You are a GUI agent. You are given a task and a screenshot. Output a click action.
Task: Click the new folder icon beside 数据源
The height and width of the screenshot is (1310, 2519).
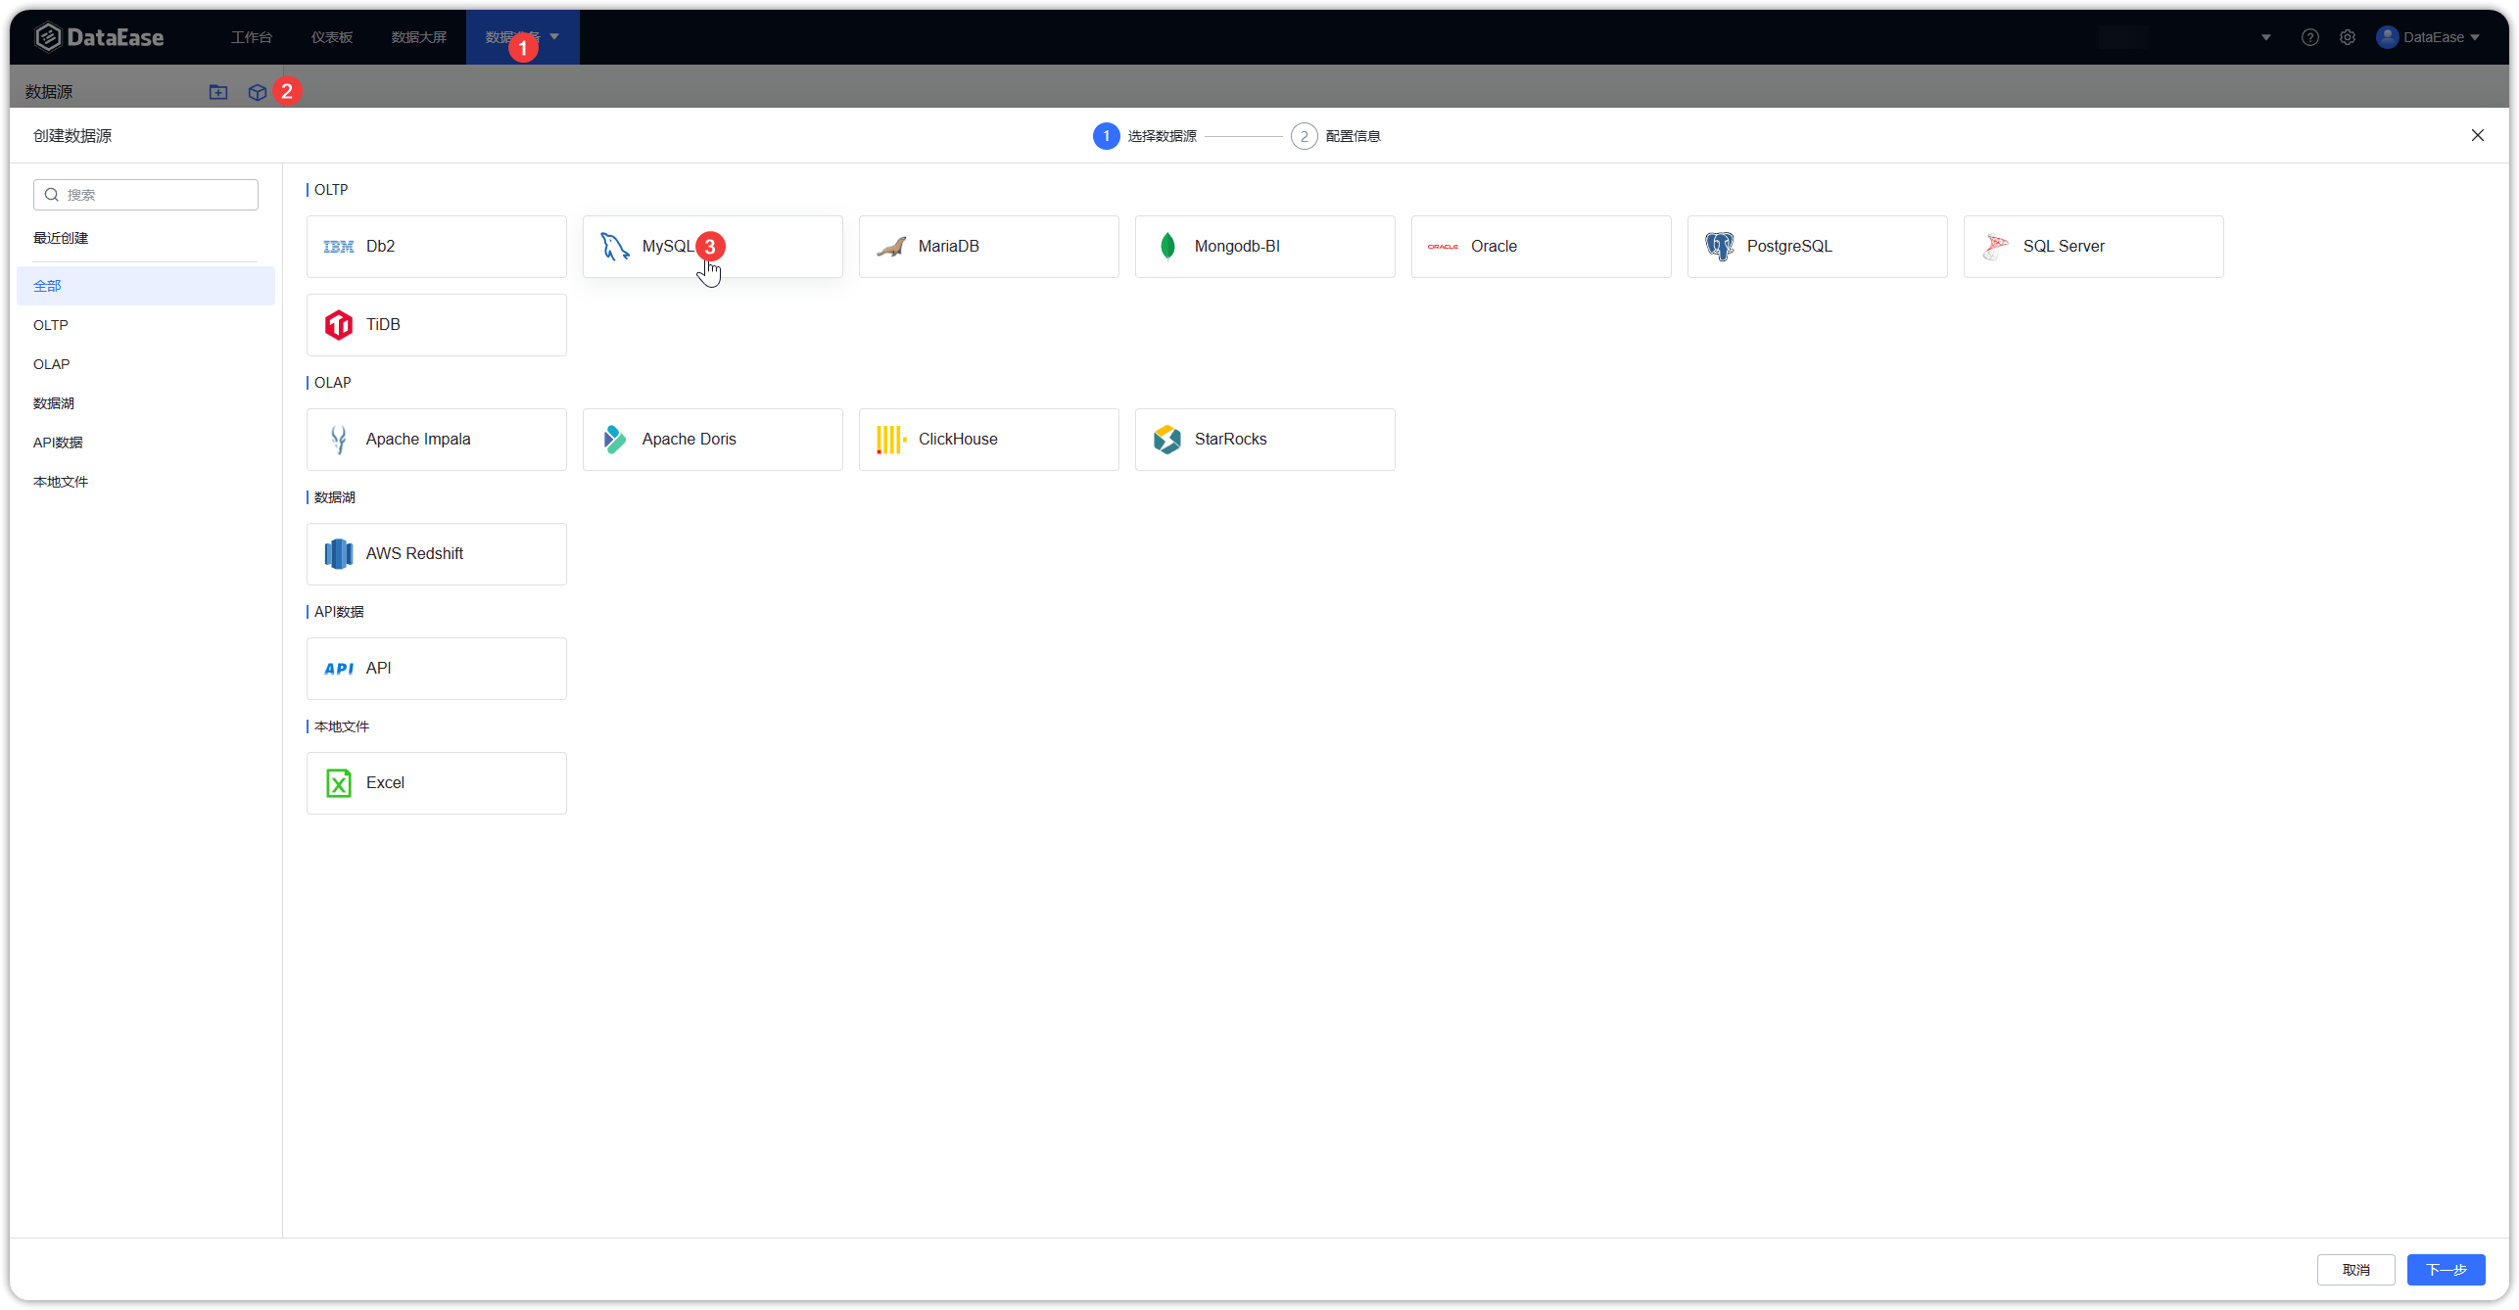pyautogui.click(x=218, y=91)
